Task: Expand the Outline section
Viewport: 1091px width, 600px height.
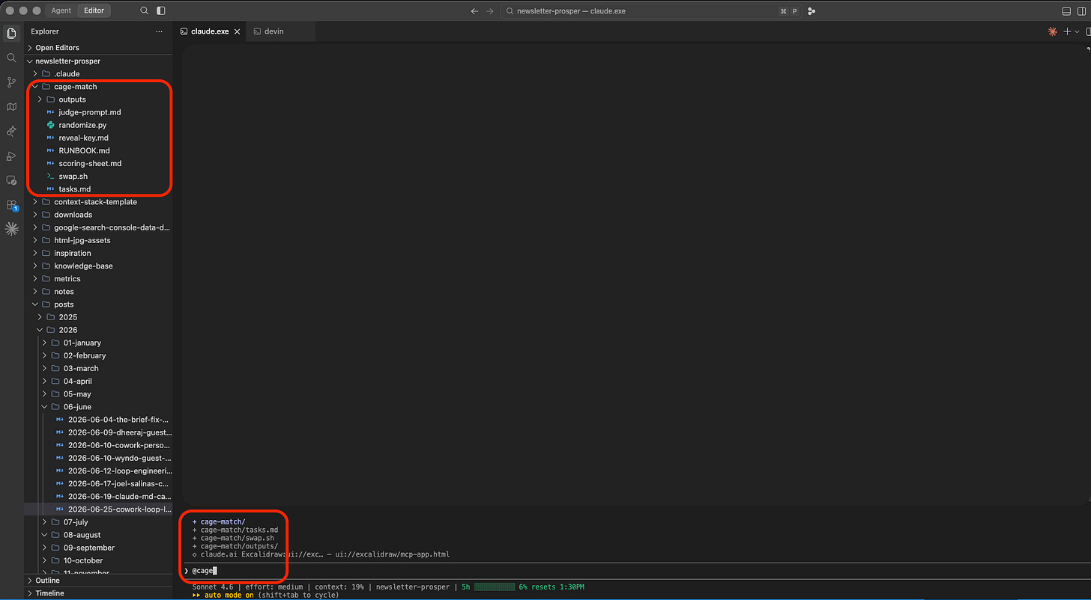Action: [x=98, y=580]
